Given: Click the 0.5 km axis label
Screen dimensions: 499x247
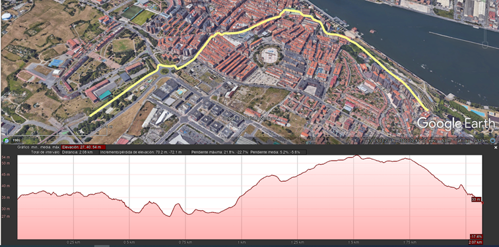Looking at the screenshot, I should click(129, 242).
